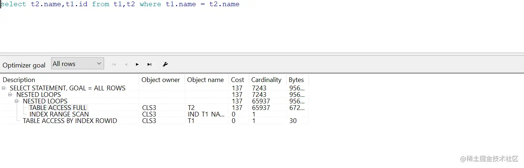The image size is (524, 168).
Task: Click CLS3 owner in TABLE ACCESS BY INDEX ROWID row
Action: (149, 121)
